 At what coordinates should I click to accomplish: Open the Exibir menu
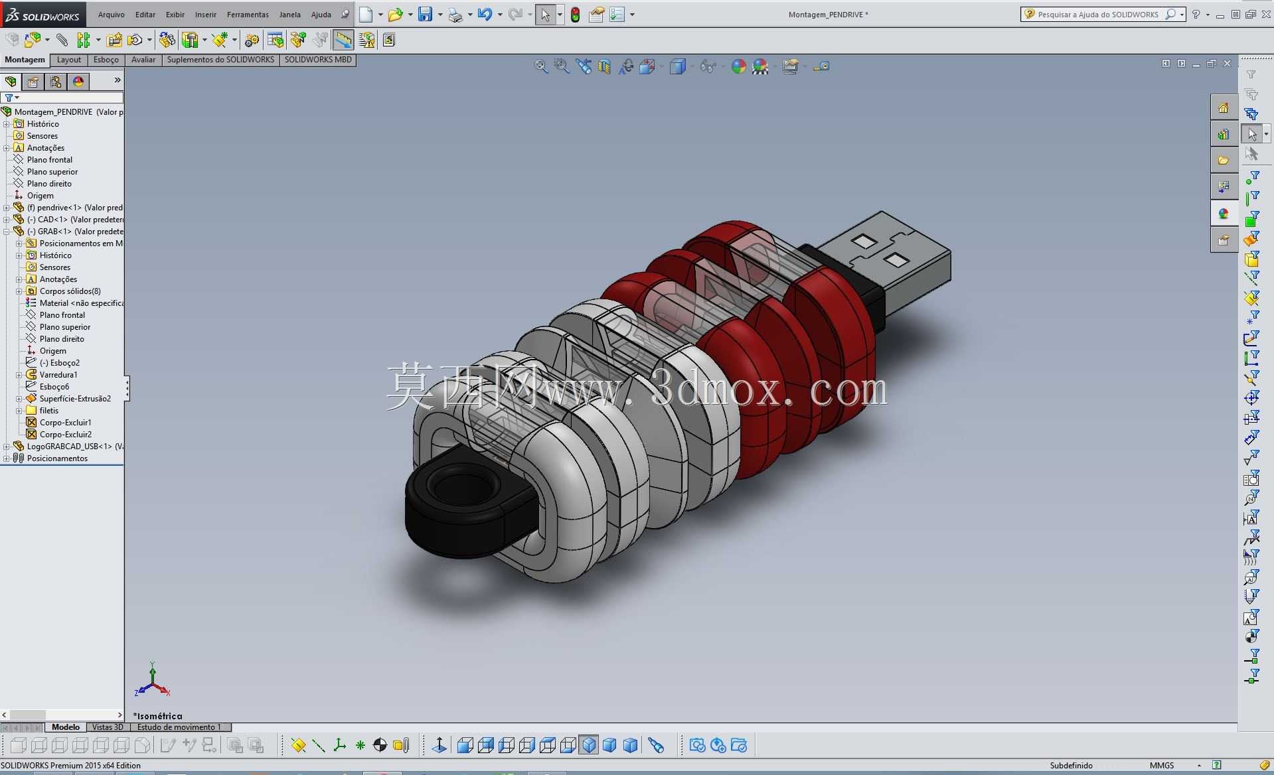[175, 15]
